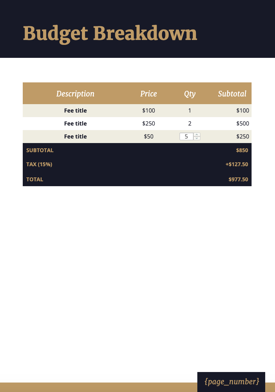Click the quantity 2 cell
The image size is (275, 392).
point(190,123)
